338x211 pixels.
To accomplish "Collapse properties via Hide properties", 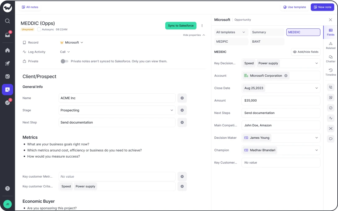I will click(x=194, y=35).
